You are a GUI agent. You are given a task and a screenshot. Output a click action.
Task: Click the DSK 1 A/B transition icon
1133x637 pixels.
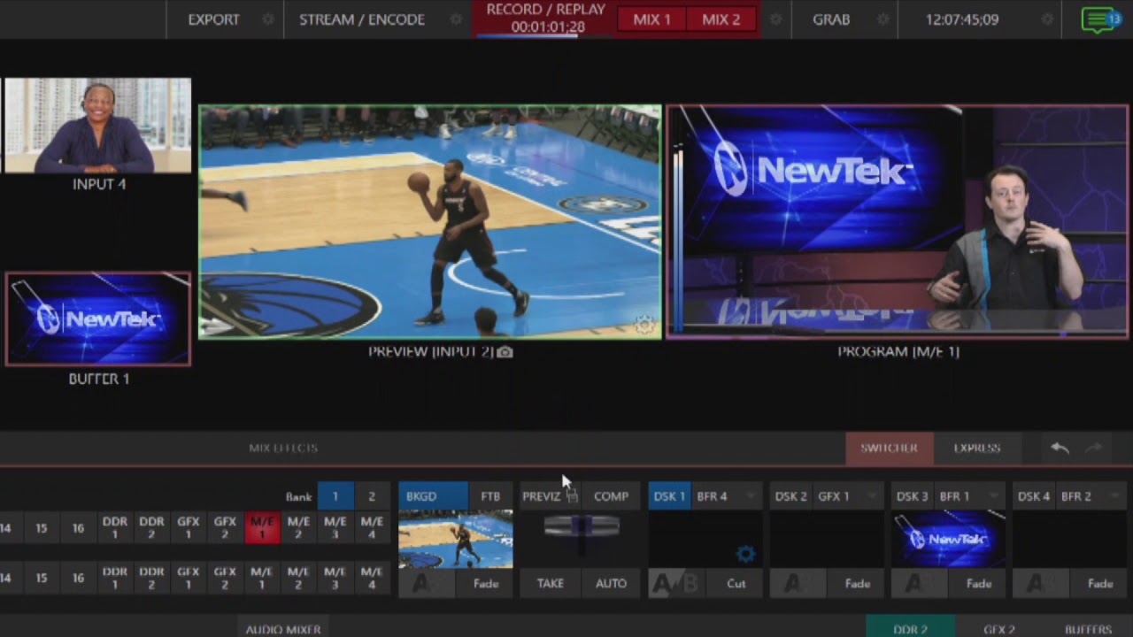click(x=676, y=584)
